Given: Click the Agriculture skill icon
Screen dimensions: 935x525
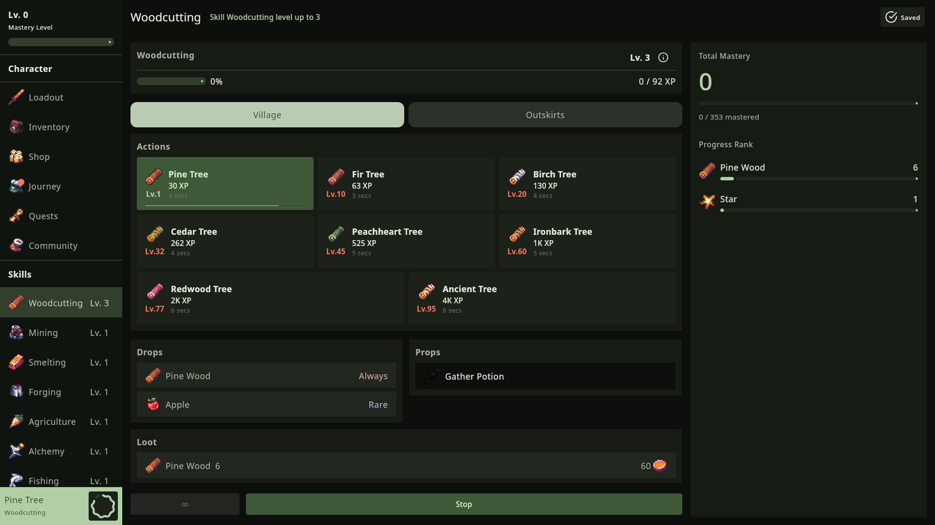Looking at the screenshot, I should [x=16, y=421].
